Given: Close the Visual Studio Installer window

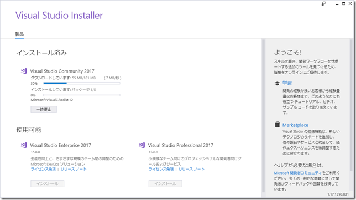Looking at the screenshot, I should 350,4.
